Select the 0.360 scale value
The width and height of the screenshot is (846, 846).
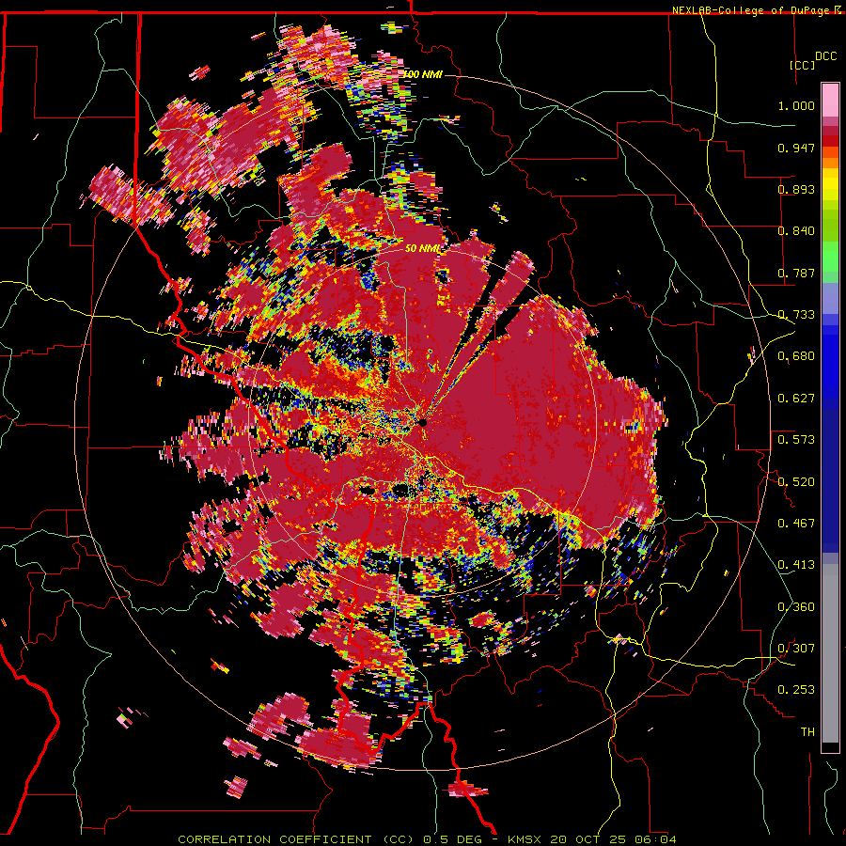pos(796,607)
